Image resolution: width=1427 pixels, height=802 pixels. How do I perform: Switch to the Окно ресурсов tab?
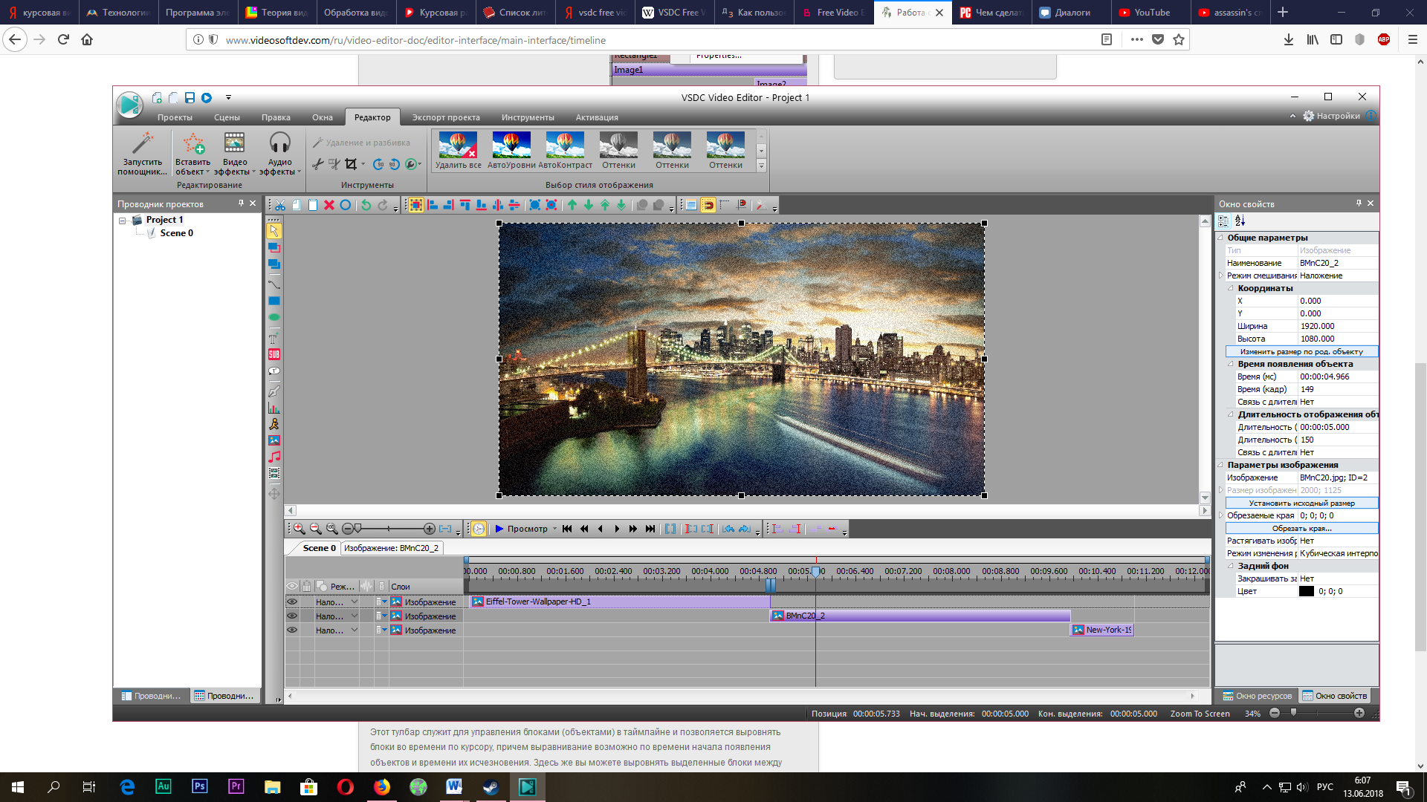1258,696
